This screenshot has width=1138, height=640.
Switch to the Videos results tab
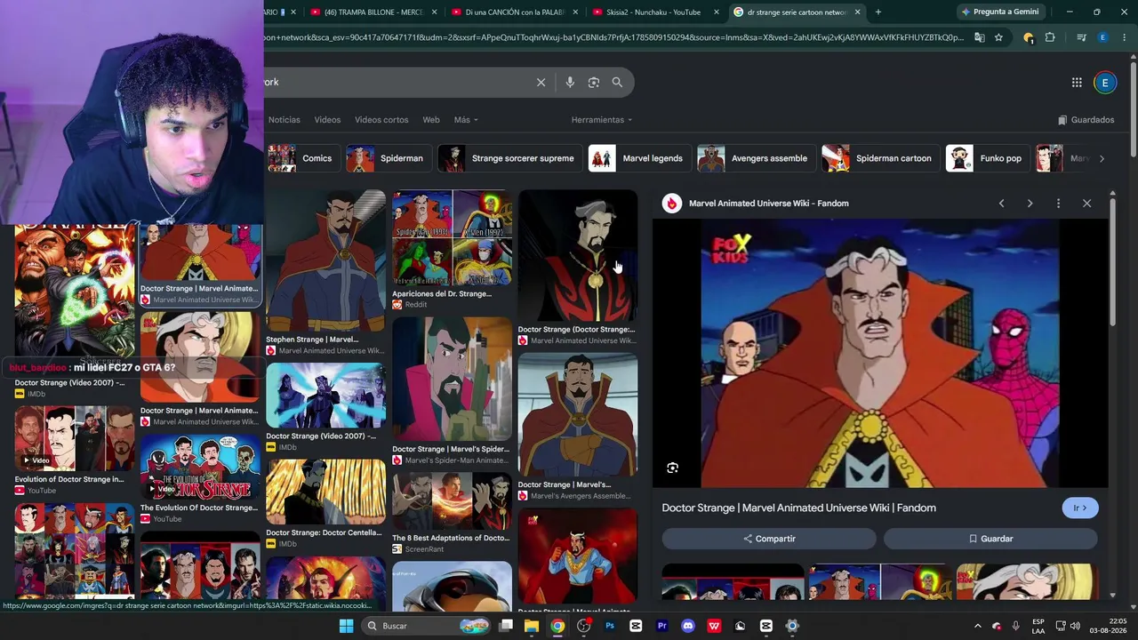tap(327, 120)
